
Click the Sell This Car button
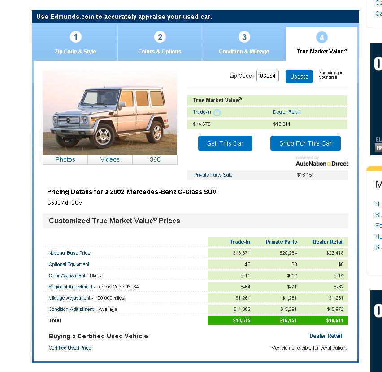pos(225,143)
